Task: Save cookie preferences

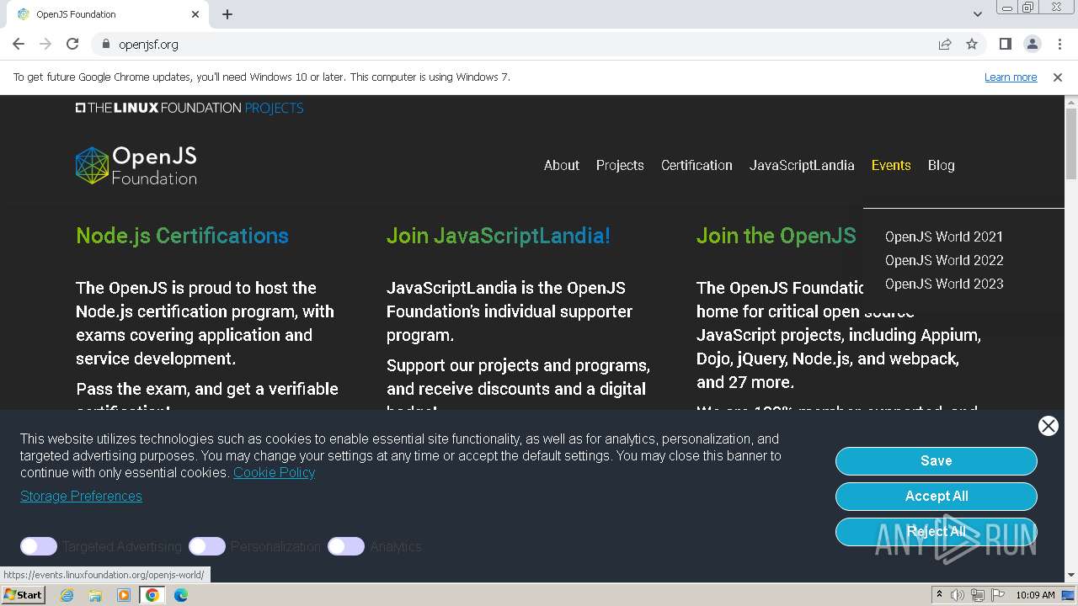Action: (x=936, y=461)
